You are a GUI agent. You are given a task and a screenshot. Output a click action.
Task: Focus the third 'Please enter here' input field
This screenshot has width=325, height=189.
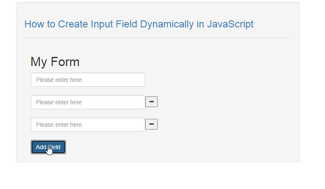(88, 125)
